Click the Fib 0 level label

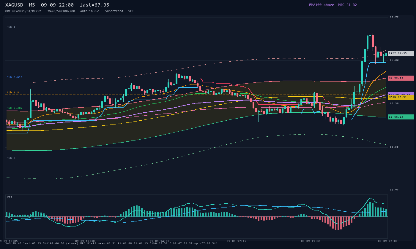pos(11,158)
